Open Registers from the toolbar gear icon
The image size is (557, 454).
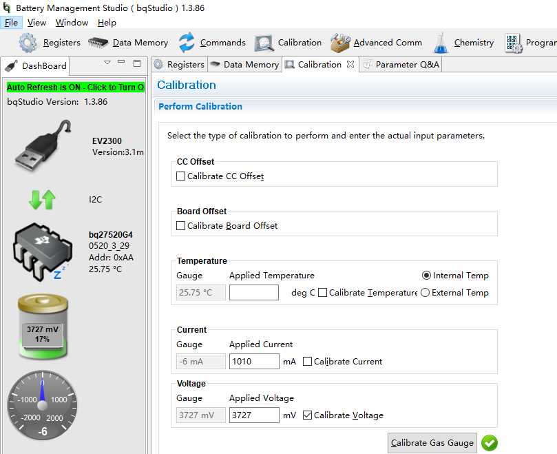point(28,43)
